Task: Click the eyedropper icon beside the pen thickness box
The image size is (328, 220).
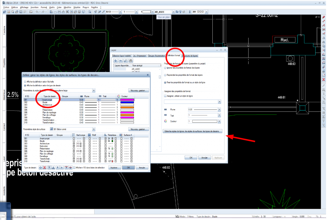Action: pyautogui.click(x=103, y=12)
